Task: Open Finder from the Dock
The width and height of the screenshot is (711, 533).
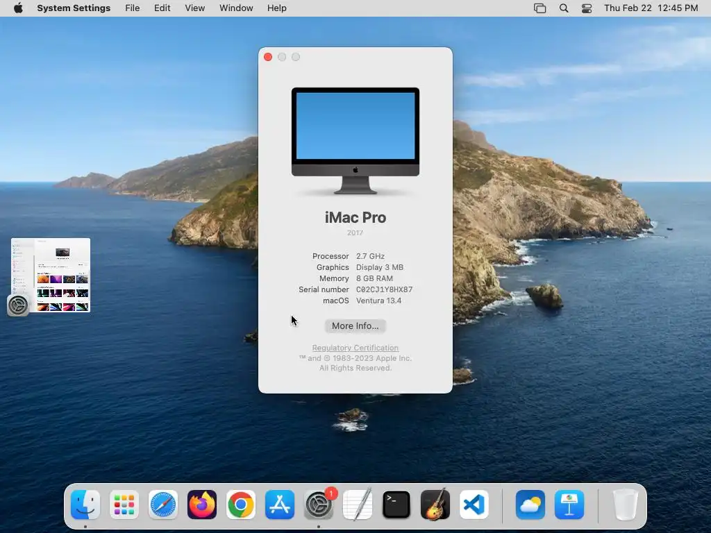Action: (x=85, y=505)
